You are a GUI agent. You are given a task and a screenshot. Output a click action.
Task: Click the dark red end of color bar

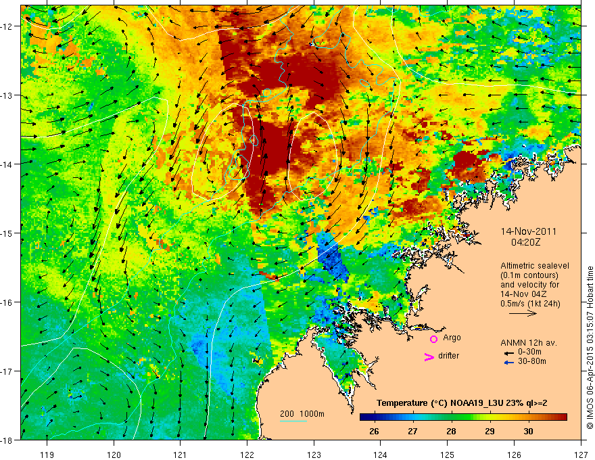(x=563, y=417)
